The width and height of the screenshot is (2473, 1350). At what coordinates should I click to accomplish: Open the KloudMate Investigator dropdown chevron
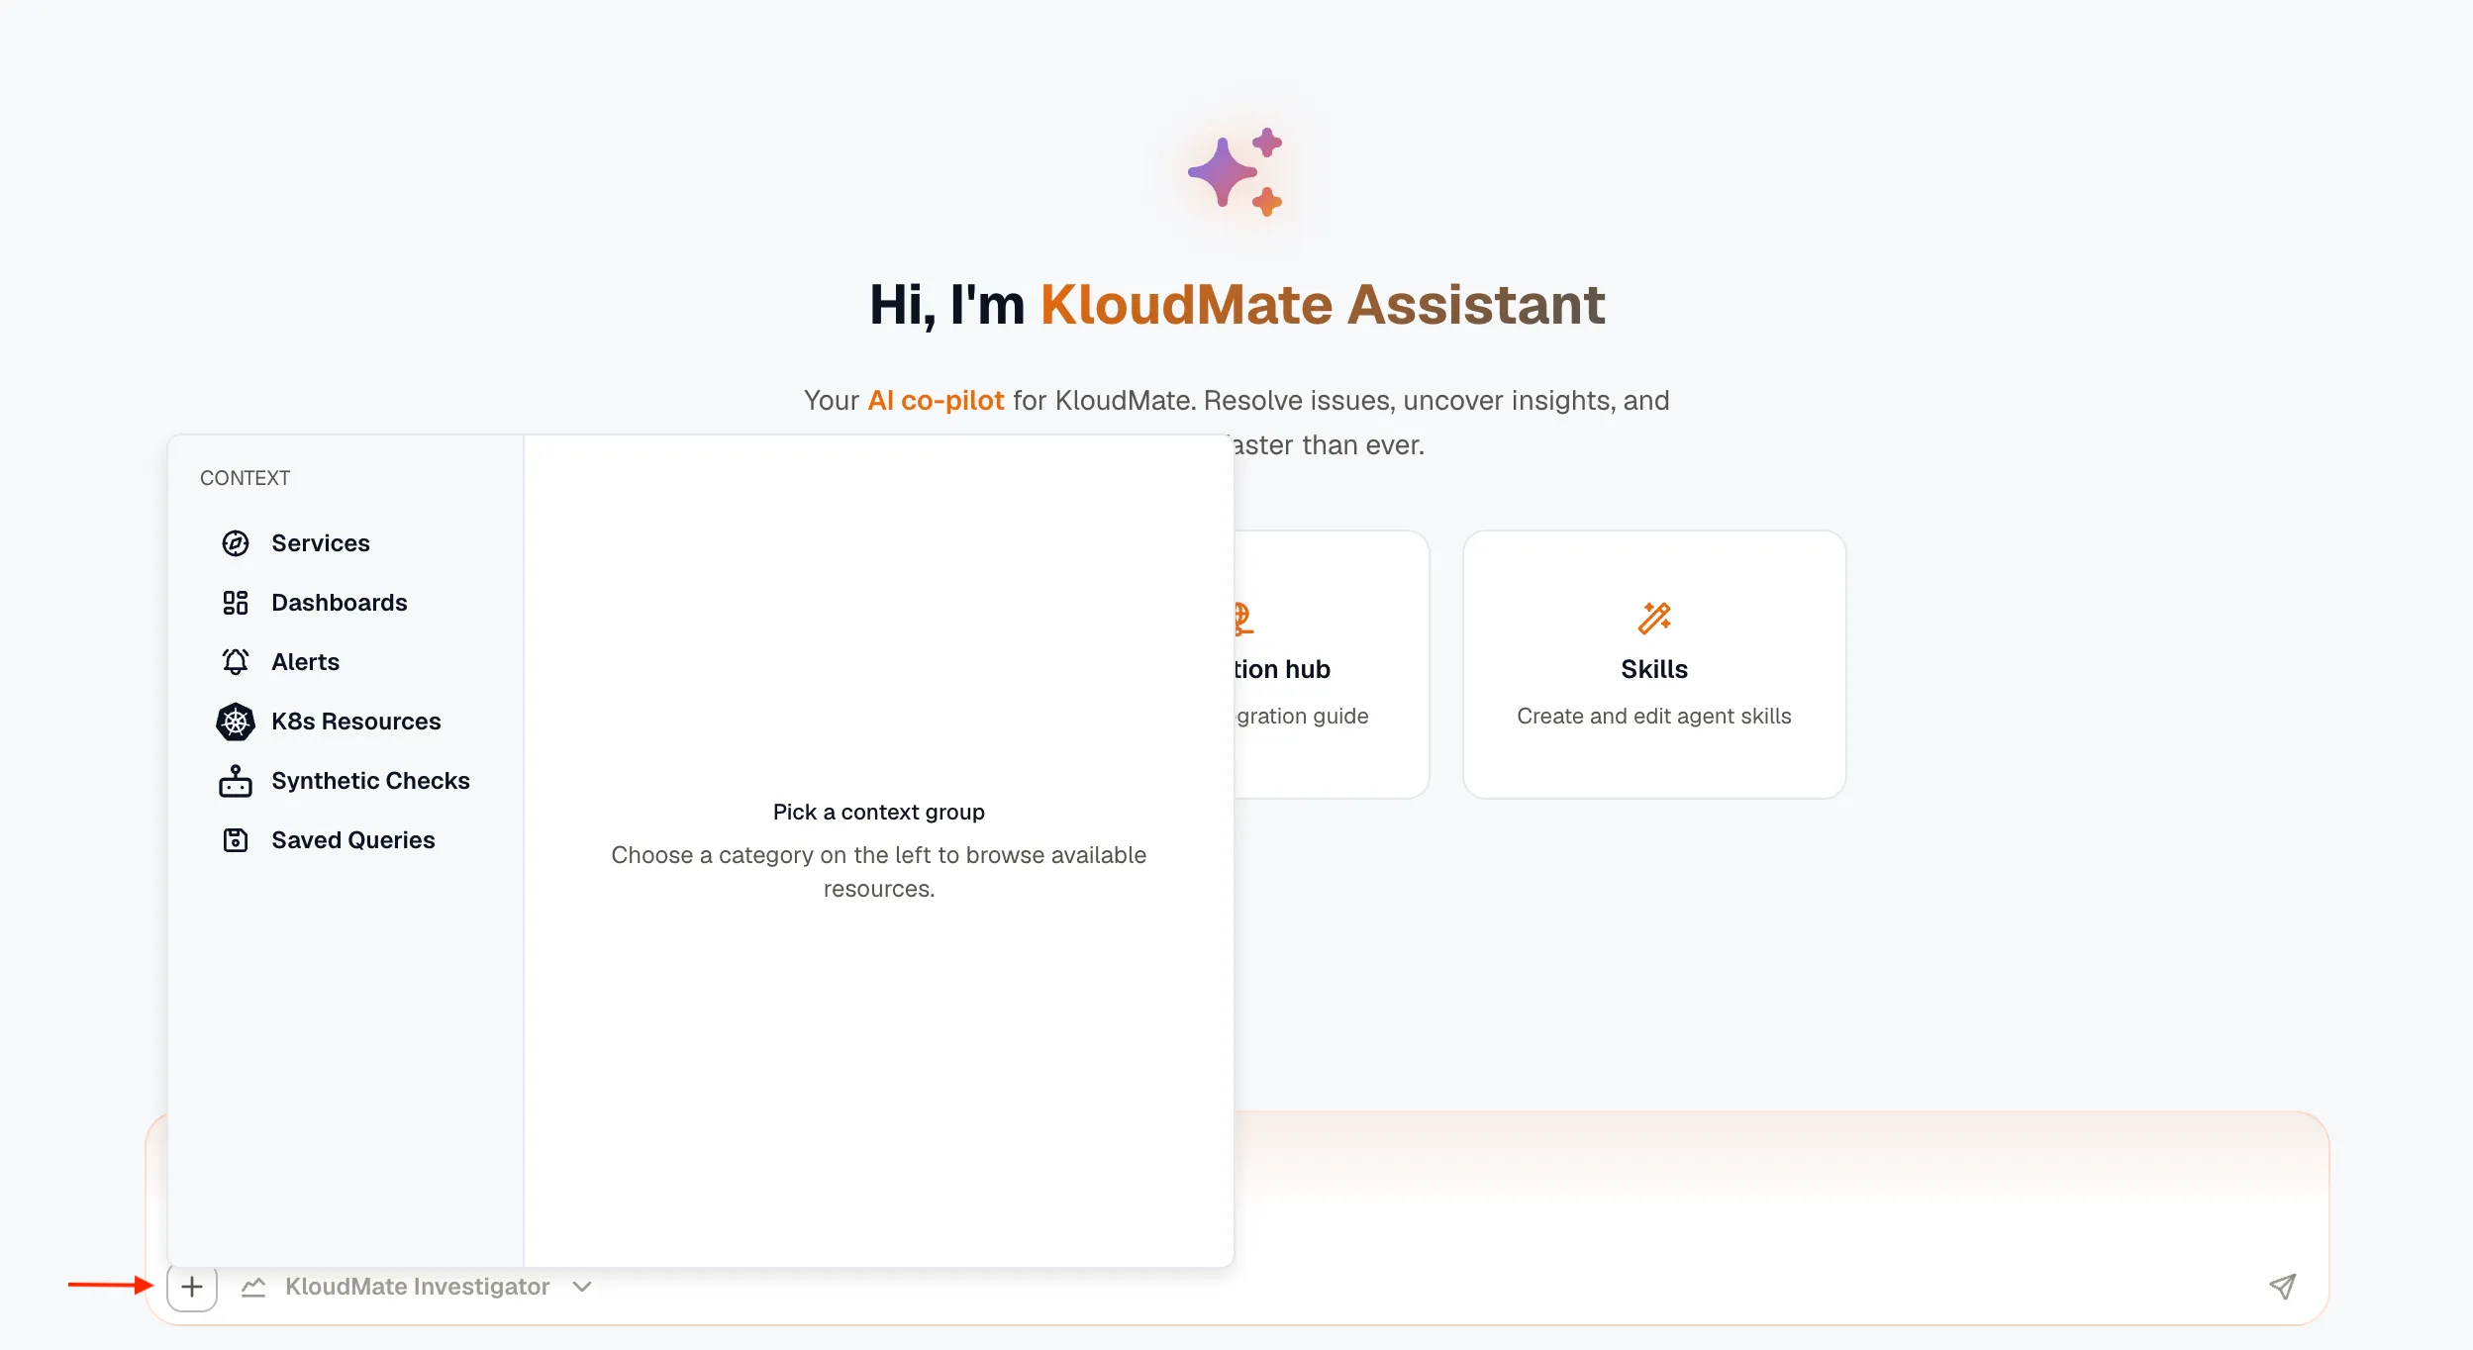582,1287
